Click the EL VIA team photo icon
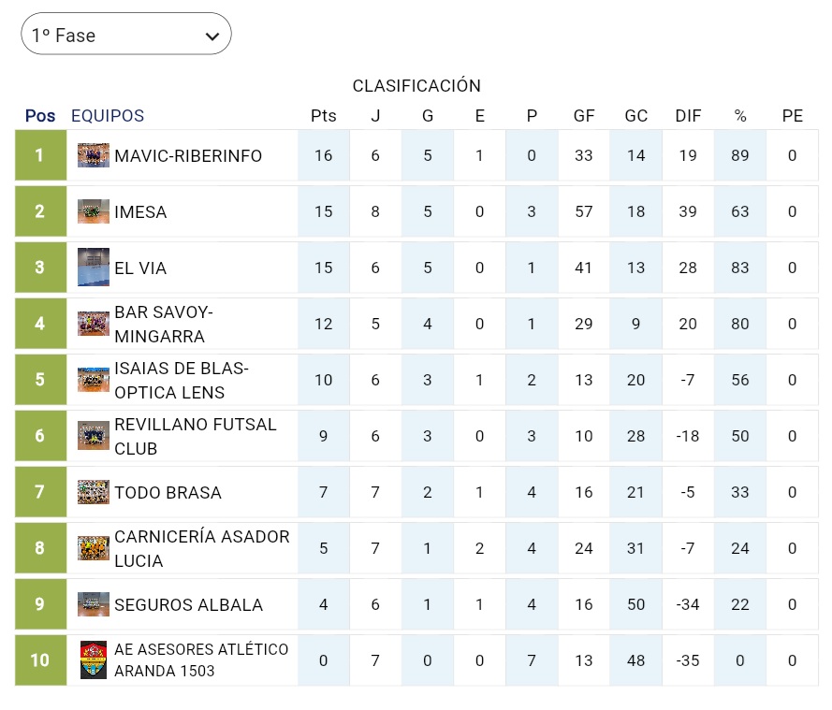This screenshot has height=710, width=832. [x=94, y=268]
